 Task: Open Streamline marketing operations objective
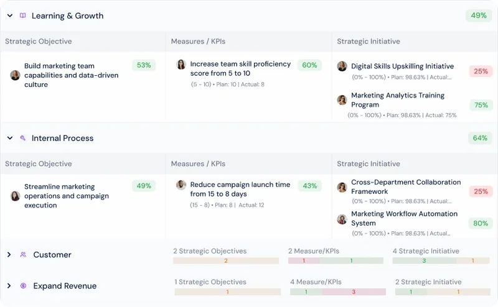click(x=67, y=196)
